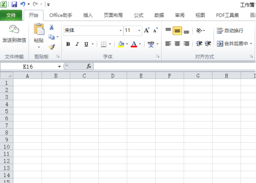Open the alignment group dialog launcher
Viewport: 256px width, 183px height.
coord(251,56)
